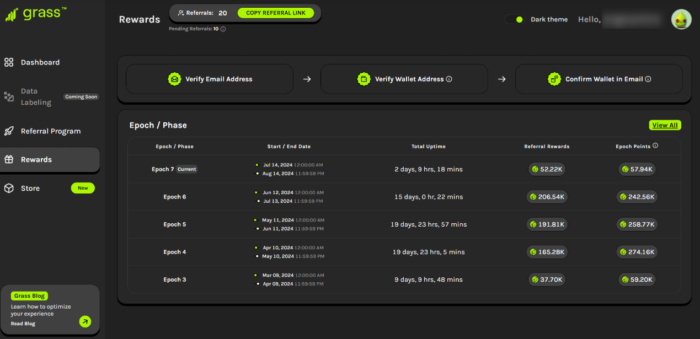Click the Epoch 5 row label
The image size is (700, 339).
click(175, 224)
